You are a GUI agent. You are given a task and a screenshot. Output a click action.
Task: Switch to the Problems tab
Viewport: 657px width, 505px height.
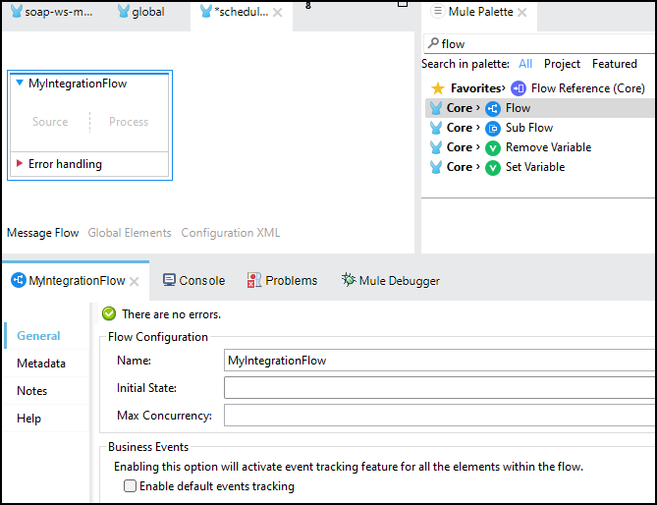(x=291, y=280)
